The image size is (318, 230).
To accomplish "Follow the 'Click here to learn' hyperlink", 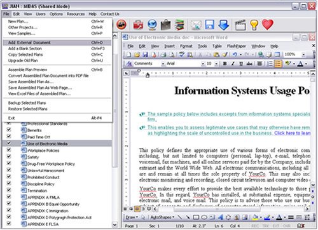I will point(292,133).
